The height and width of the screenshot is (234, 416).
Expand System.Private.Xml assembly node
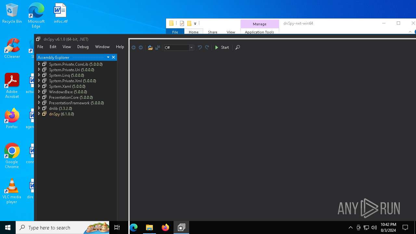39,81
